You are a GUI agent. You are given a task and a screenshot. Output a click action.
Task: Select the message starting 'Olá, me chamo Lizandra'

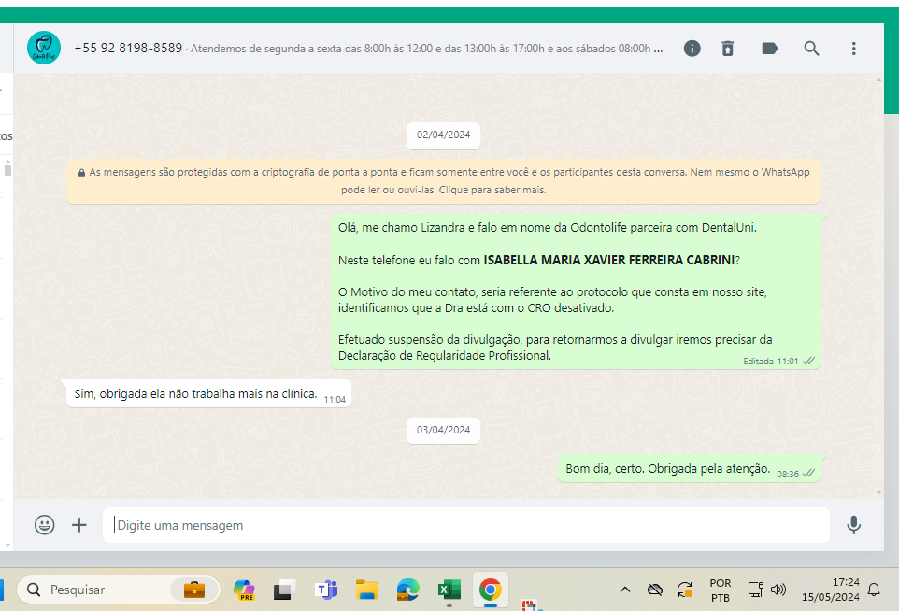[x=576, y=291]
